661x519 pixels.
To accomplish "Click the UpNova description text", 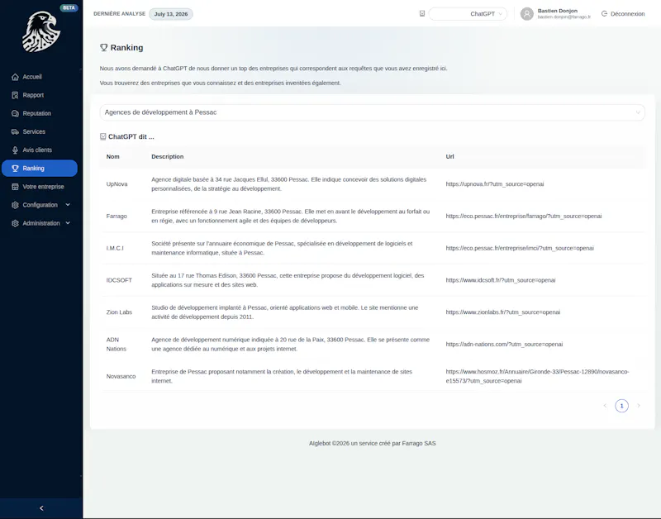I will [288, 184].
